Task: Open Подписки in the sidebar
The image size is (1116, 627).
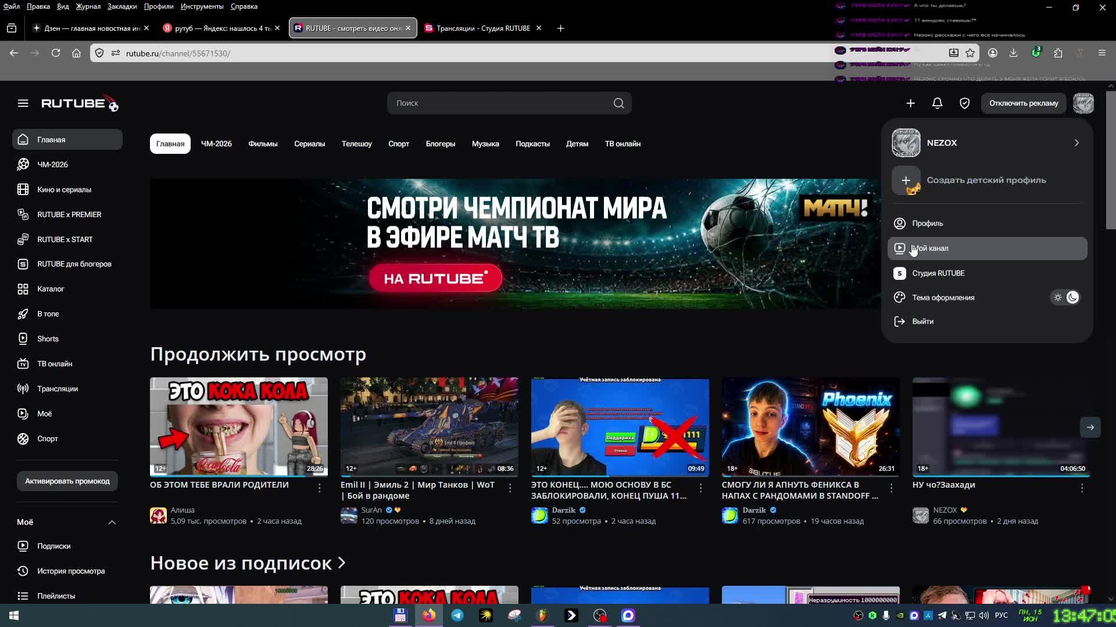Action: tap(67, 546)
